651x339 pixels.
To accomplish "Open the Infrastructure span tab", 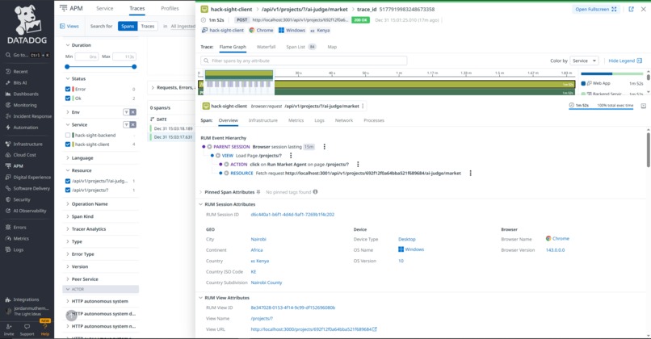I will pyautogui.click(x=262, y=120).
